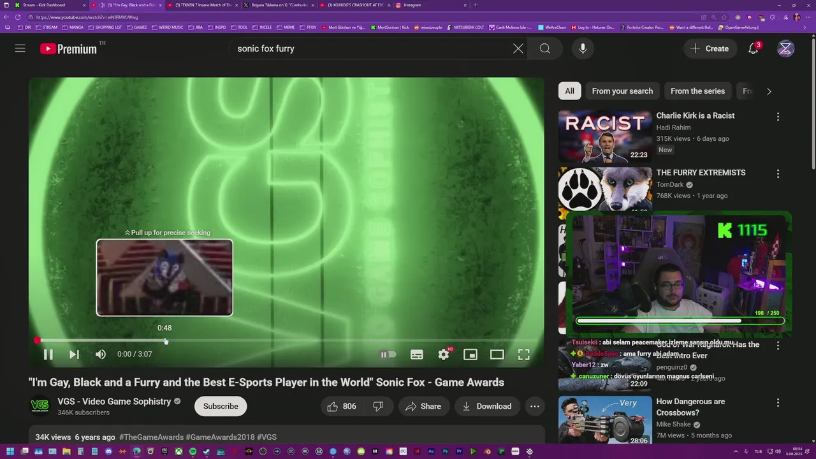Like the video with 806 likes
816x459 pixels.
click(341, 406)
